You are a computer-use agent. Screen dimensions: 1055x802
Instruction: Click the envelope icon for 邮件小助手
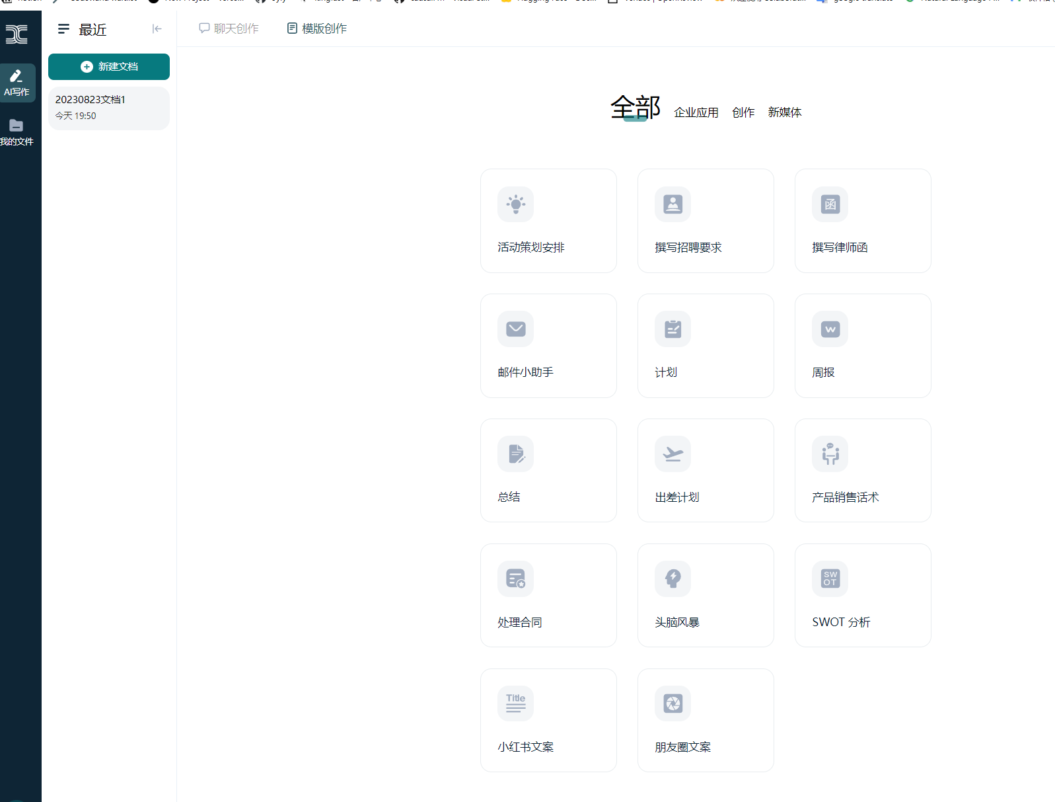515,329
